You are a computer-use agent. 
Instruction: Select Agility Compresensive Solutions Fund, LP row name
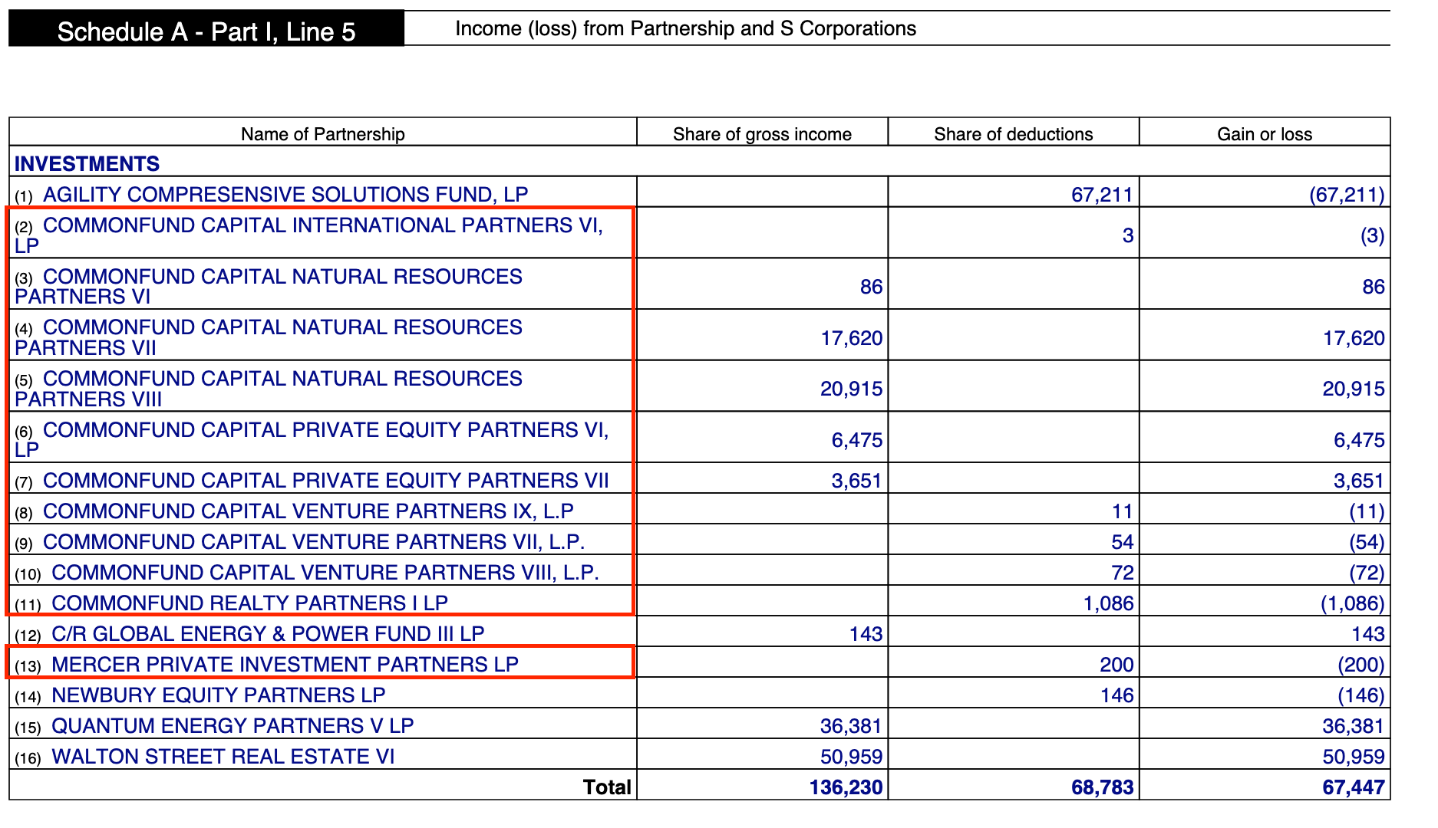[285, 195]
